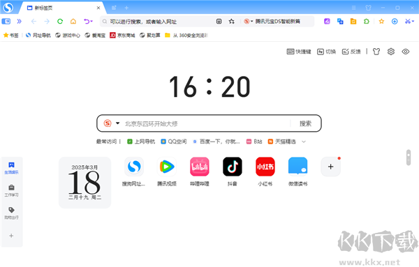The image size is (419, 267).
Task: Open 爱淘宝 bookmark
Action: point(95,36)
